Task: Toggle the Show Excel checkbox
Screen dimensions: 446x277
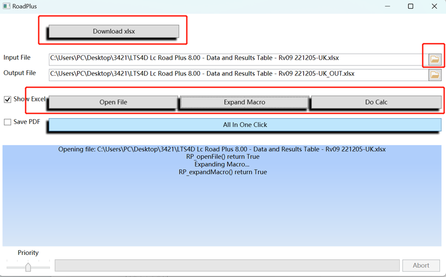Action: point(8,99)
